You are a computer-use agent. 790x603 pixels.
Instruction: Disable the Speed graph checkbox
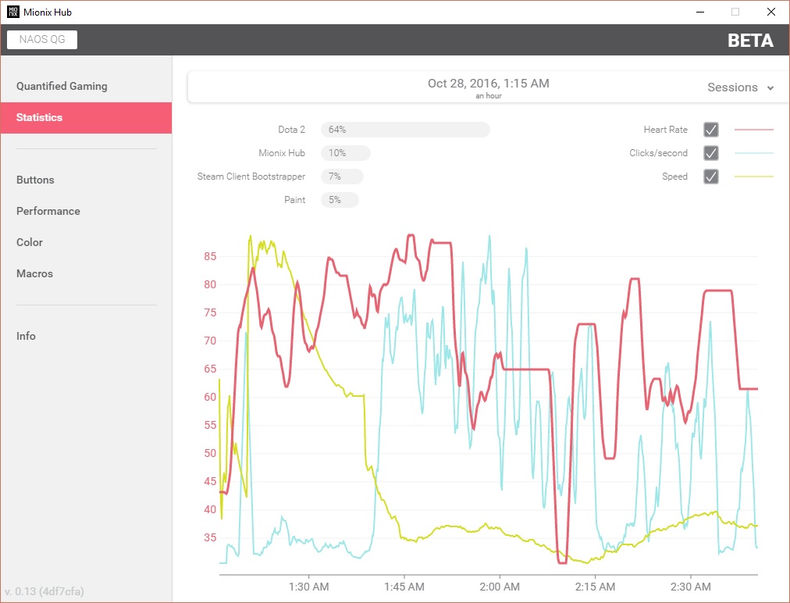point(711,177)
